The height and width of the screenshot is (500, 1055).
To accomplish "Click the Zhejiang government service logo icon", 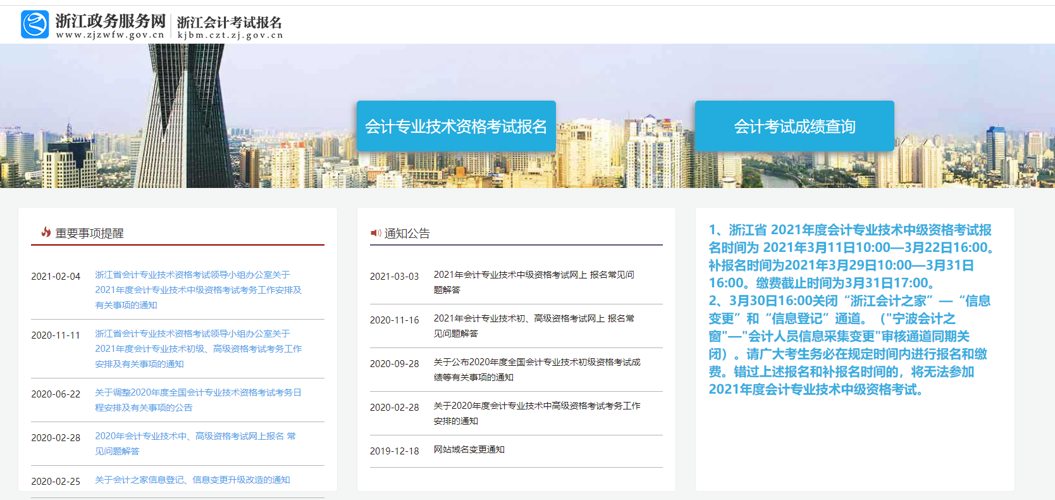I will tap(35, 25).
